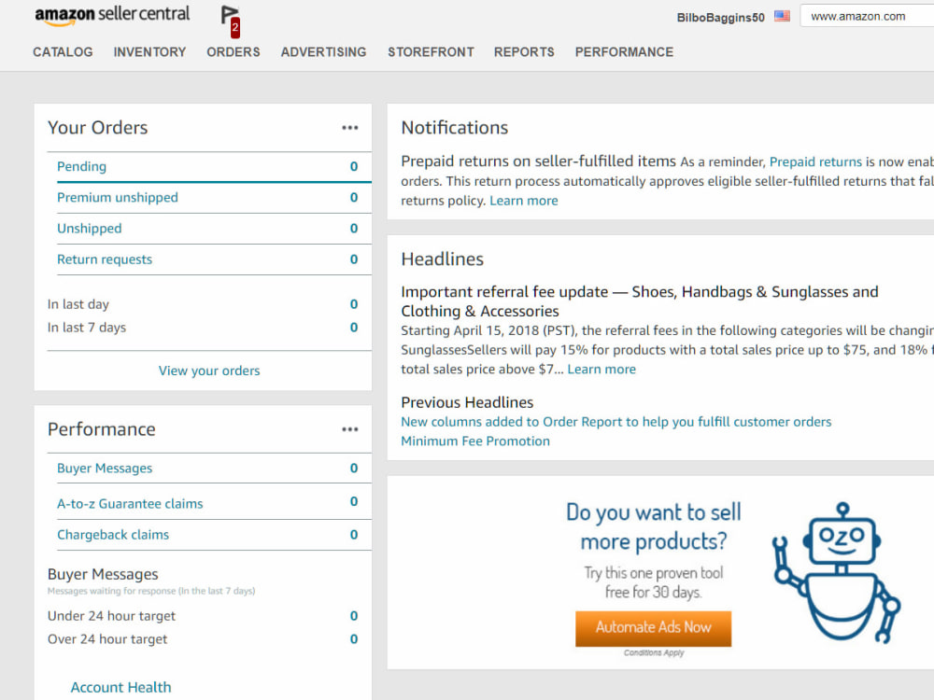Image resolution: width=934 pixels, height=700 pixels.
Task: Click the In last 7 days count value 0
Action: pyautogui.click(x=354, y=328)
